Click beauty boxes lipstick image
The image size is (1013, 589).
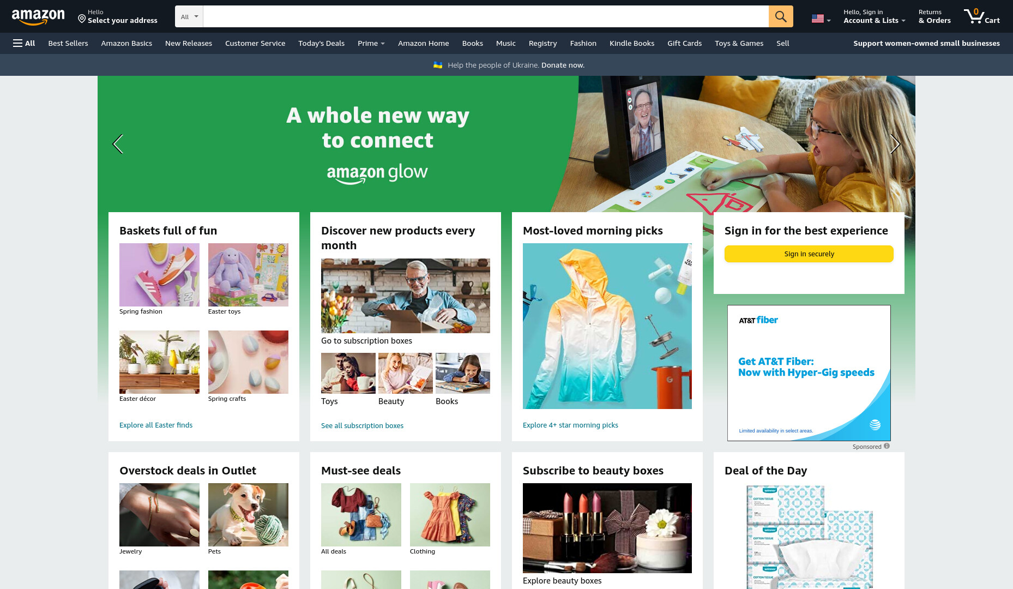(607, 528)
